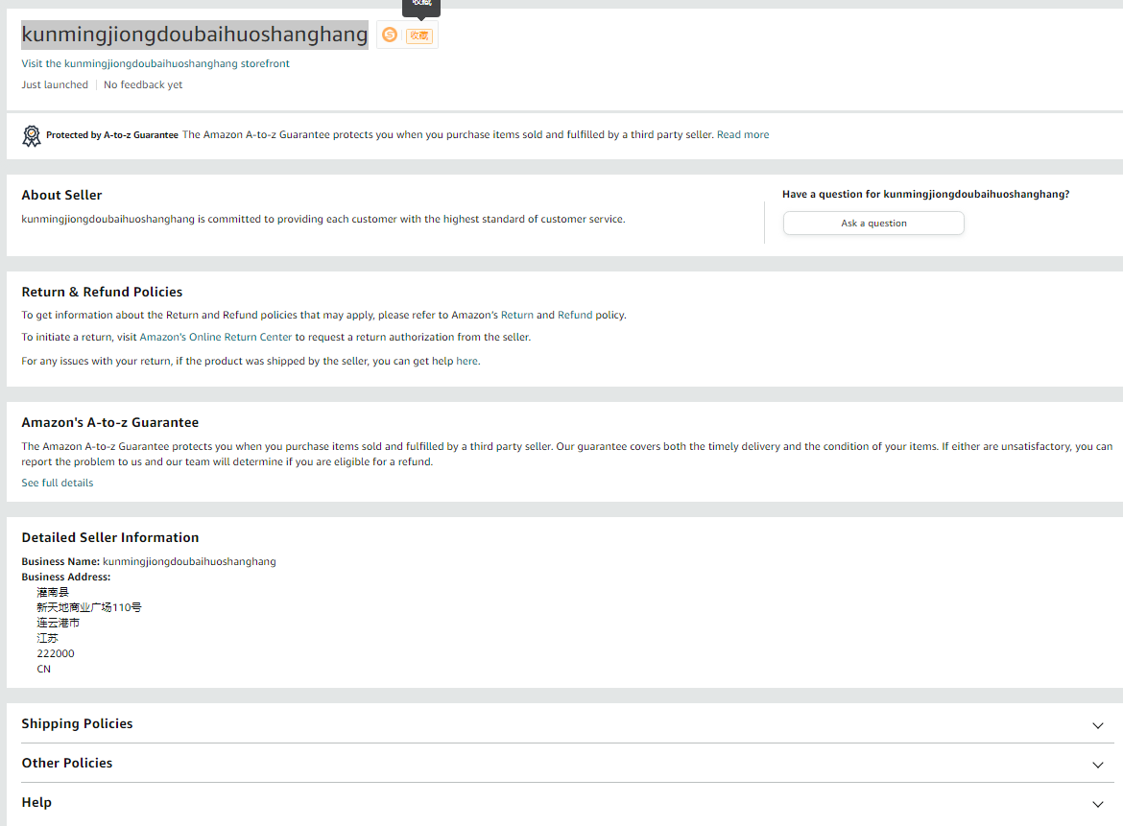Click the A-to-z Guarantee ribbon badge icon
The width and height of the screenshot is (1123, 826).
(x=32, y=136)
